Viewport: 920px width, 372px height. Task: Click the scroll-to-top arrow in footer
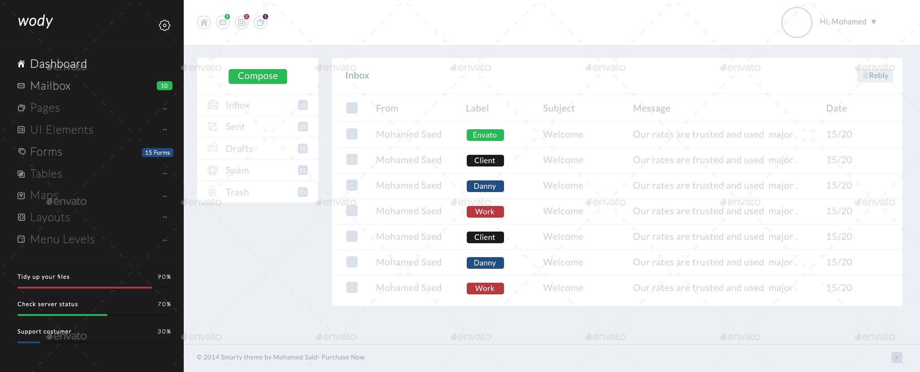pos(897,357)
